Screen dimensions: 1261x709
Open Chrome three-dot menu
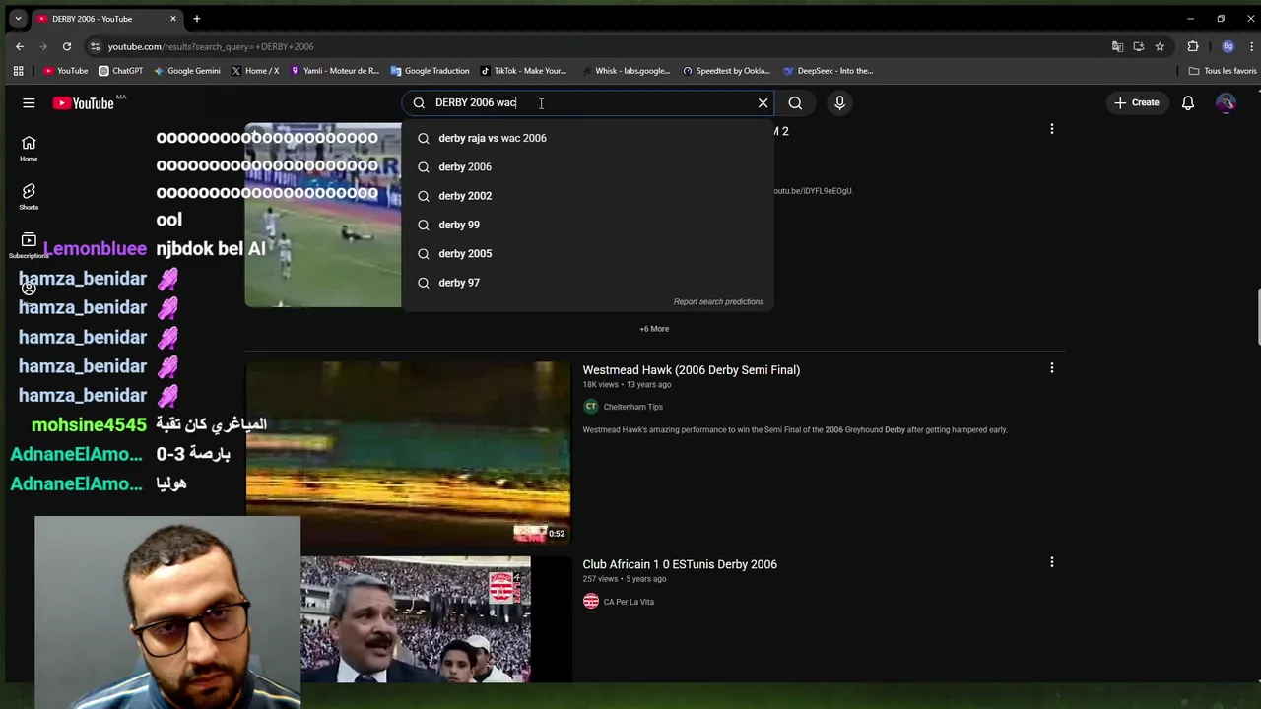pyautogui.click(x=1251, y=46)
